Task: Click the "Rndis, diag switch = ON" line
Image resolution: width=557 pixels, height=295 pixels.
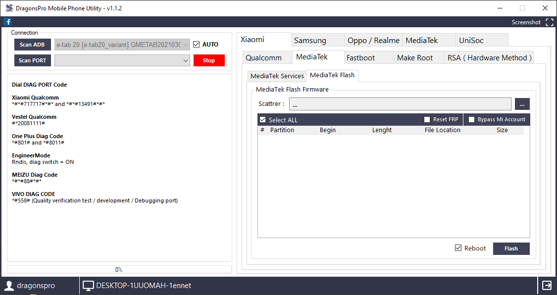Action: (x=43, y=162)
